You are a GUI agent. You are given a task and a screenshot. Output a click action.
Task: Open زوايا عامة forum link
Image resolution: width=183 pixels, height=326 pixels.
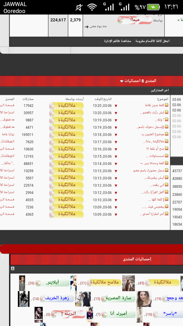pos(8,134)
